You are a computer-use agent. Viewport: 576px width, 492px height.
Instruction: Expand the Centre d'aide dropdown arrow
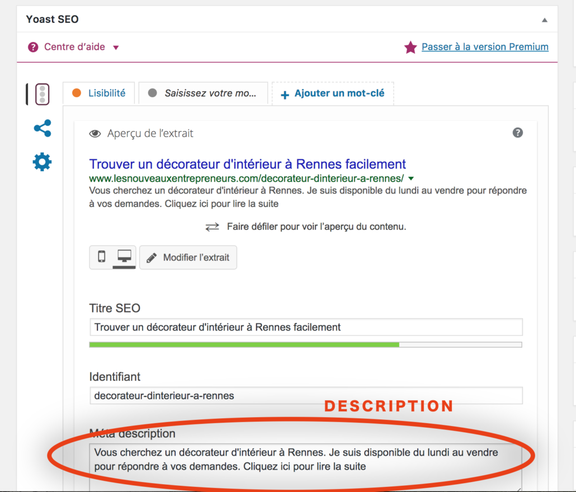tap(116, 48)
